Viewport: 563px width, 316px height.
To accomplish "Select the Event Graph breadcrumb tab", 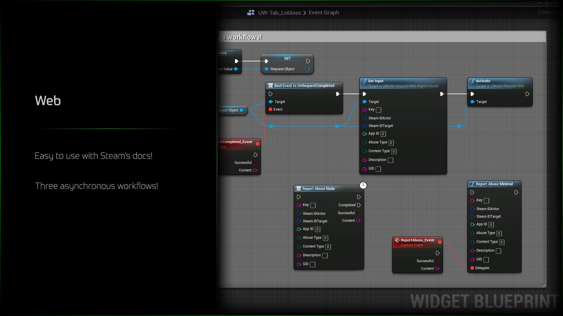I will (324, 13).
